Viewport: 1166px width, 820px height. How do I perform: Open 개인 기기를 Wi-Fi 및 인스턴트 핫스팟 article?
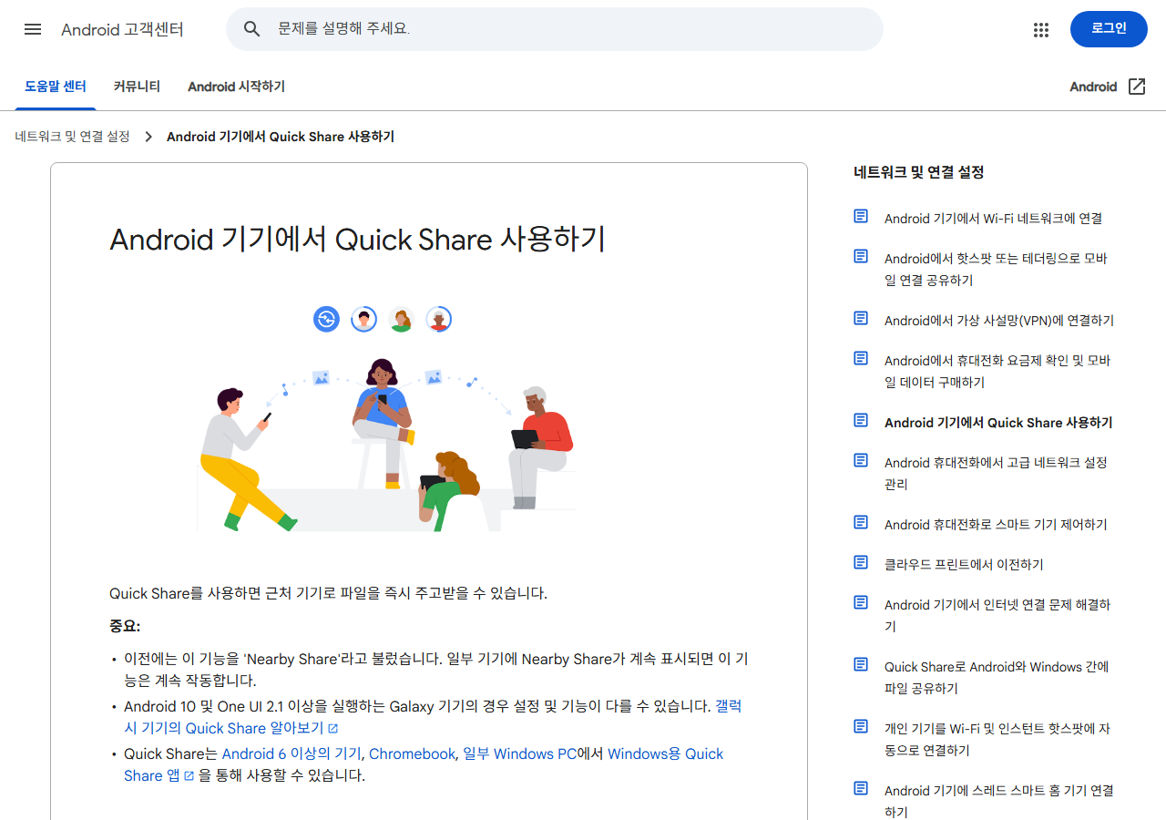pyautogui.click(x=997, y=739)
